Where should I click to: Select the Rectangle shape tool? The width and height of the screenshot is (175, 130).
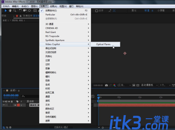pyautogui.click(x=35, y=11)
